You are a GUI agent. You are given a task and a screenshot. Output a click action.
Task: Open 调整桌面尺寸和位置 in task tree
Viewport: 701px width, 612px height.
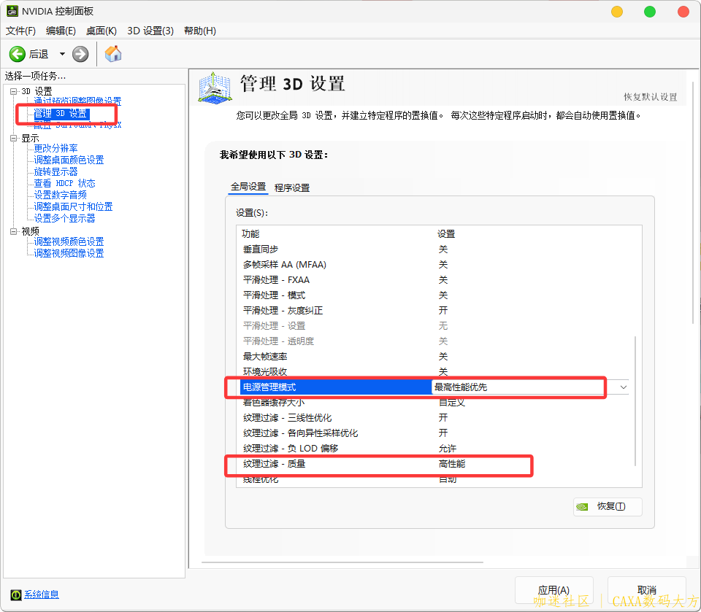coord(73,206)
